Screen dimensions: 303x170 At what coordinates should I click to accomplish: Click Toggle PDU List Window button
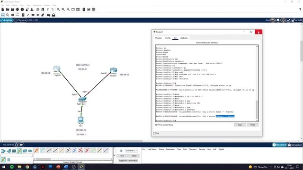(128, 161)
